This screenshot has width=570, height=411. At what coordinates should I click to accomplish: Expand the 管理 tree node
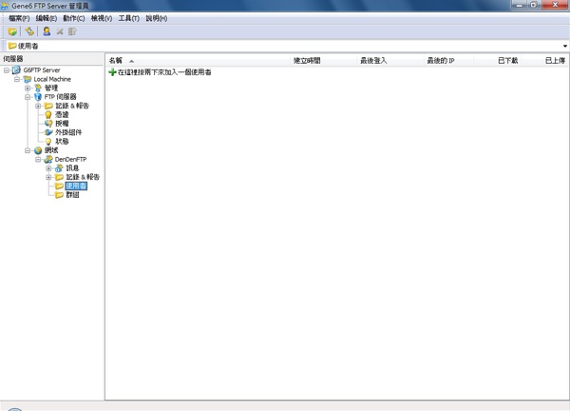click(28, 88)
